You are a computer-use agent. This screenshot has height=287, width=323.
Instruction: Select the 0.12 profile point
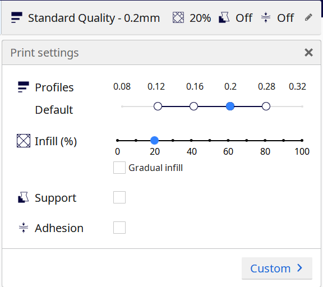(158, 107)
